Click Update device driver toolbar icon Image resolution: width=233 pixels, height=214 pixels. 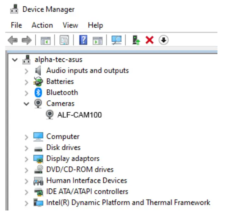pyautogui.click(x=136, y=40)
